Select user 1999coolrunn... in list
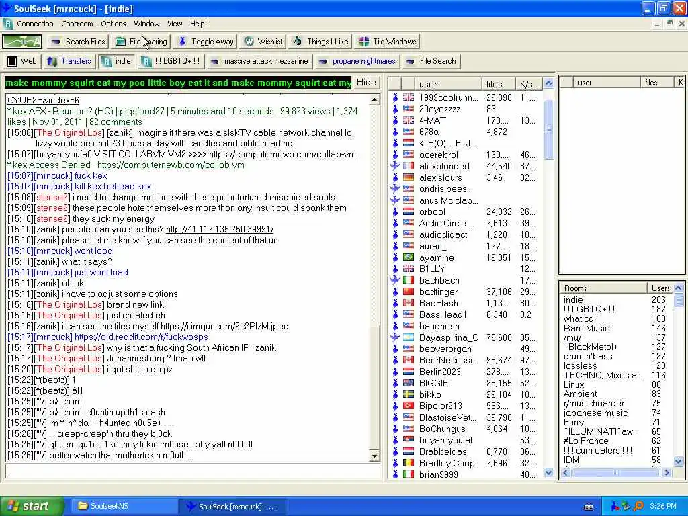This screenshot has height=516, width=688. (x=448, y=97)
